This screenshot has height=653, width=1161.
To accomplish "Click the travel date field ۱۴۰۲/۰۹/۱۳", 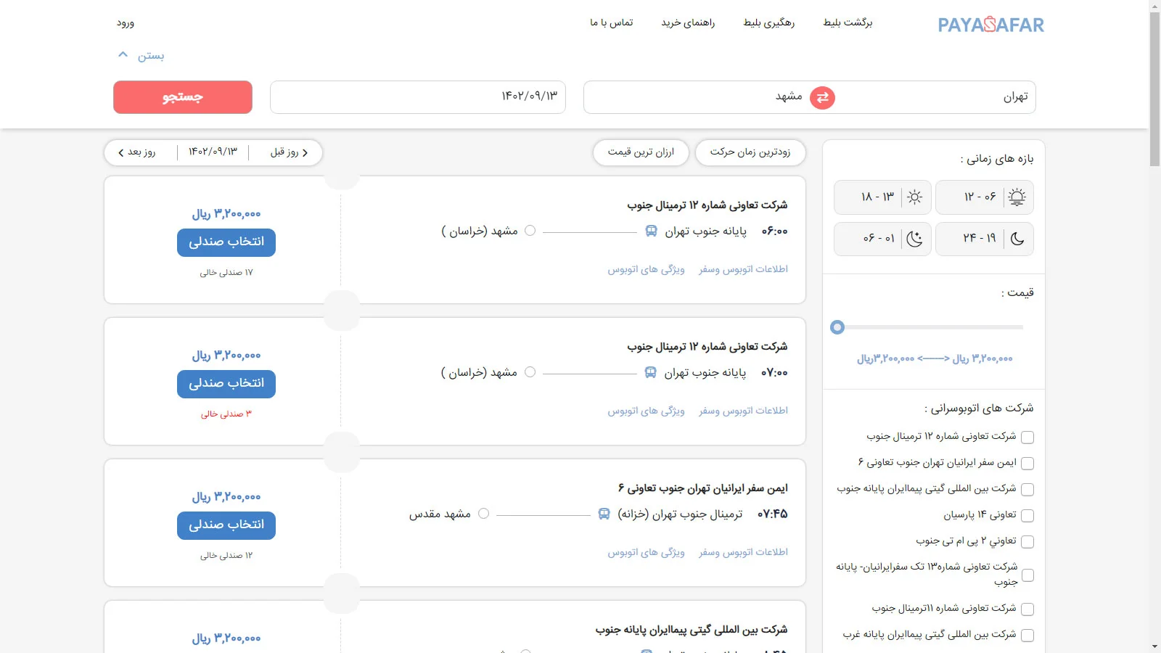I will tap(418, 97).
